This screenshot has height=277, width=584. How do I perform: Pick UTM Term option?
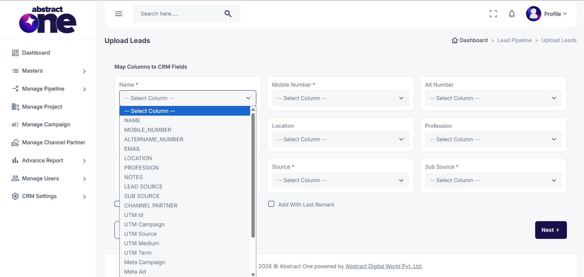coord(185,253)
